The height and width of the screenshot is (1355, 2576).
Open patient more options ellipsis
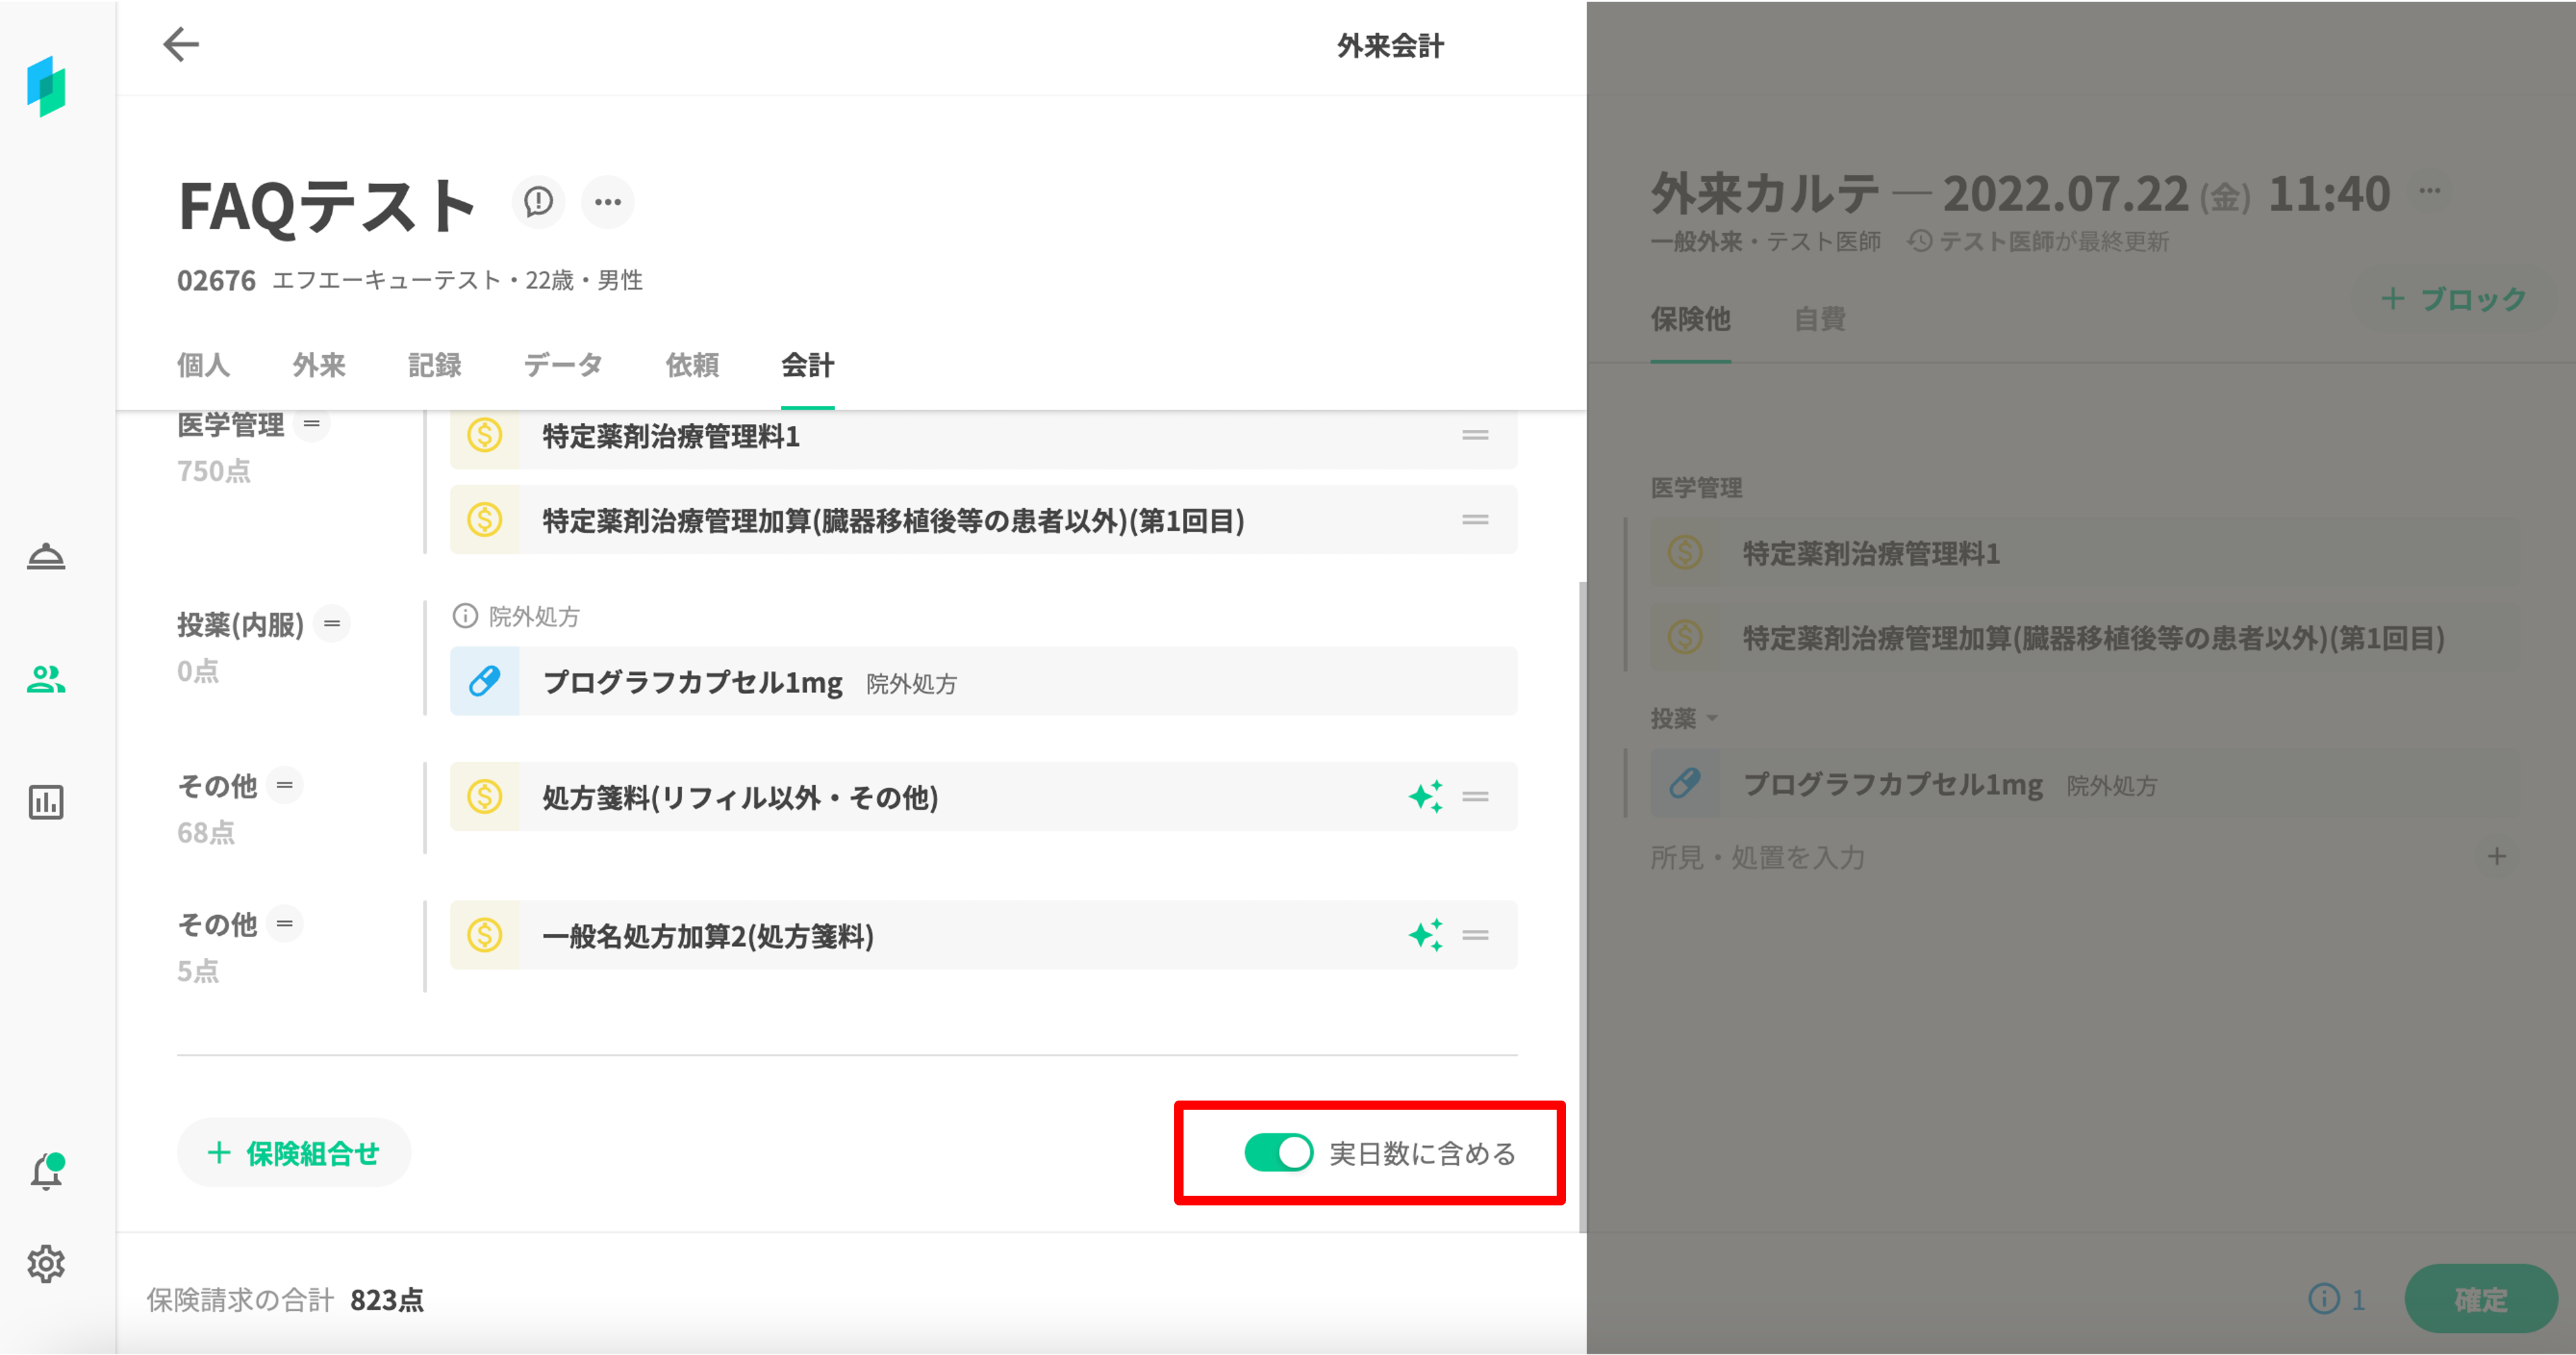pos(608,202)
